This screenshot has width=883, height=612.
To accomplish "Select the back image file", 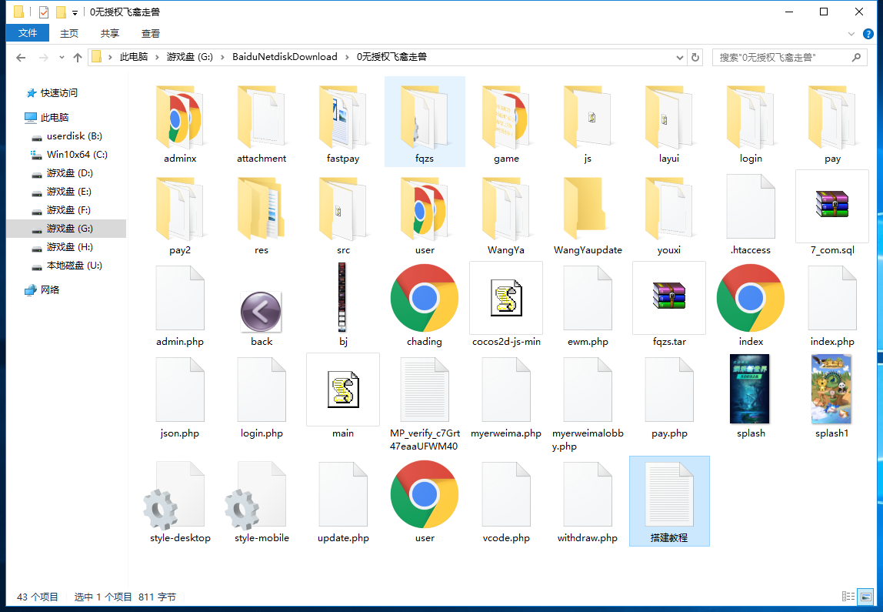I will pyautogui.click(x=261, y=312).
